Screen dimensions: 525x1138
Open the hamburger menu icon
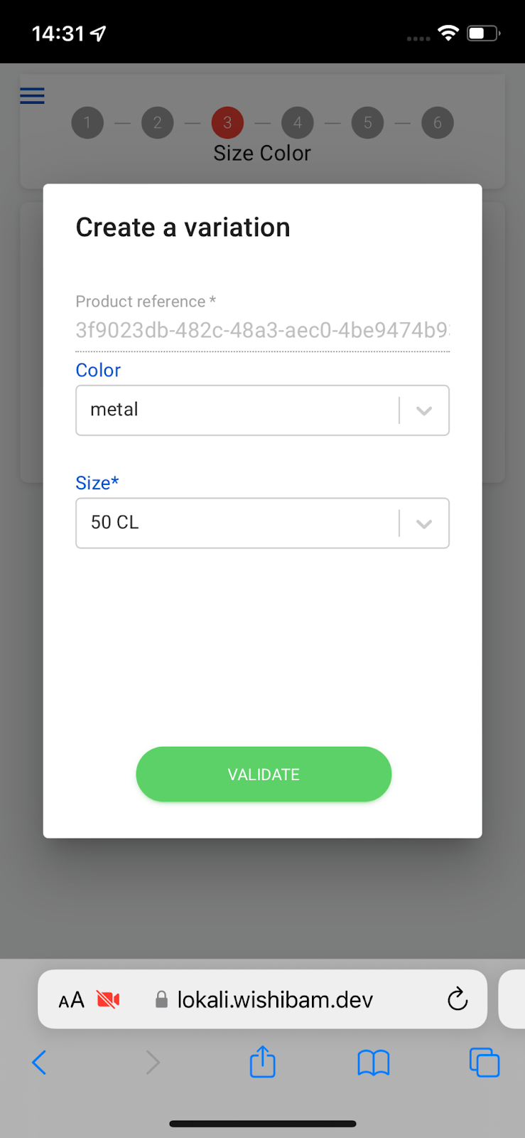pos(32,95)
